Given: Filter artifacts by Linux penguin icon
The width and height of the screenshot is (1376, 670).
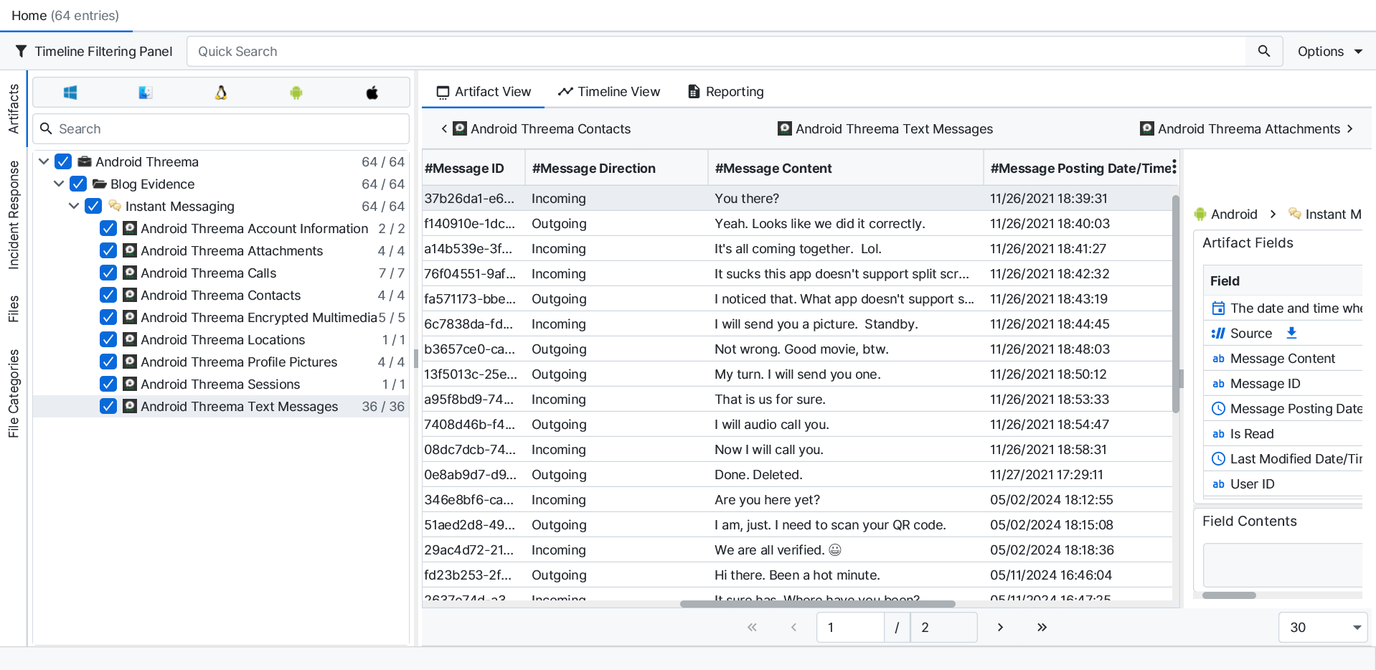Looking at the screenshot, I should pyautogui.click(x=221, y=93).
